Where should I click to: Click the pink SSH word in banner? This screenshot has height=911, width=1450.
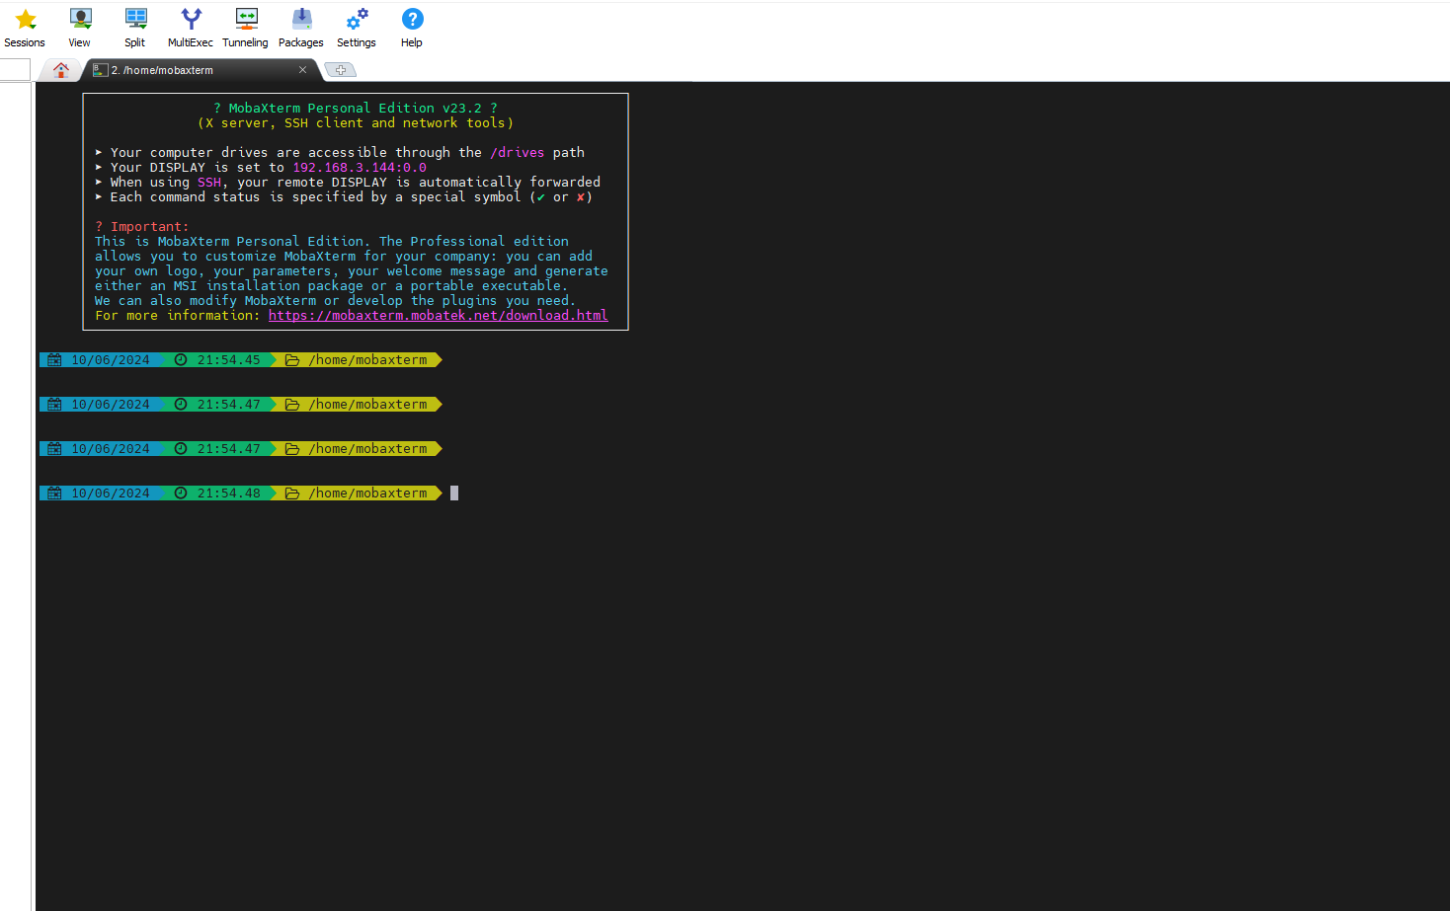coord(209,183)
